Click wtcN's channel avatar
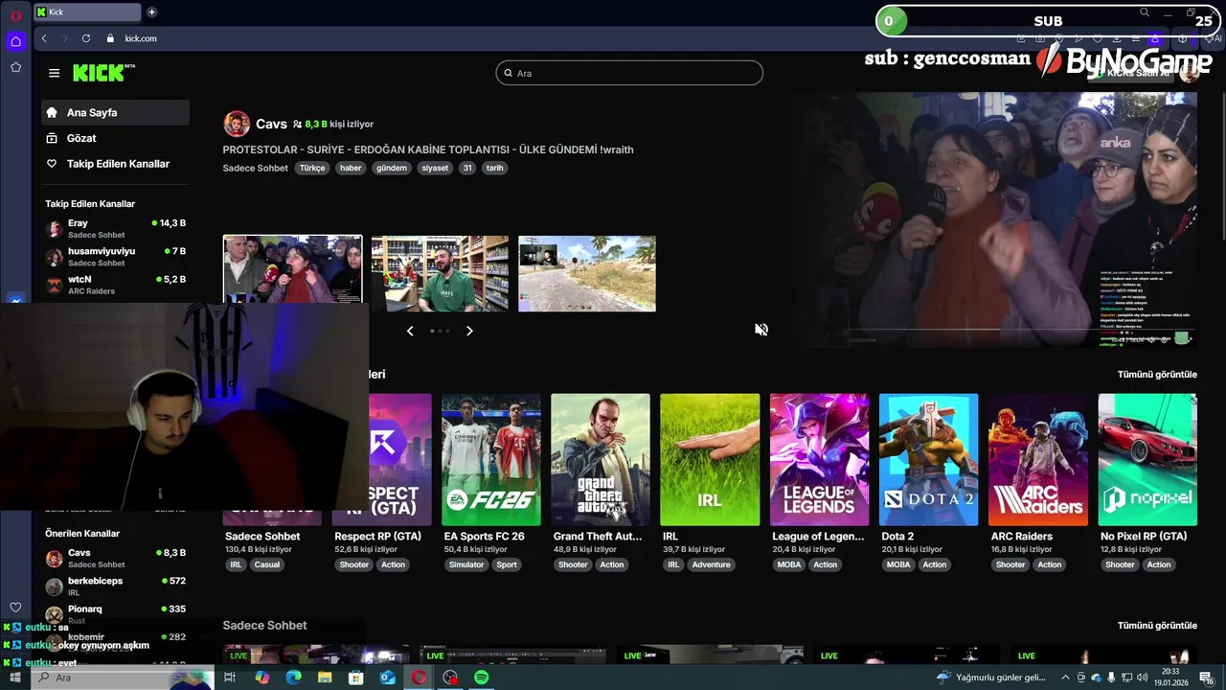The image size is (1226, 690). click(x=55, y=285)
